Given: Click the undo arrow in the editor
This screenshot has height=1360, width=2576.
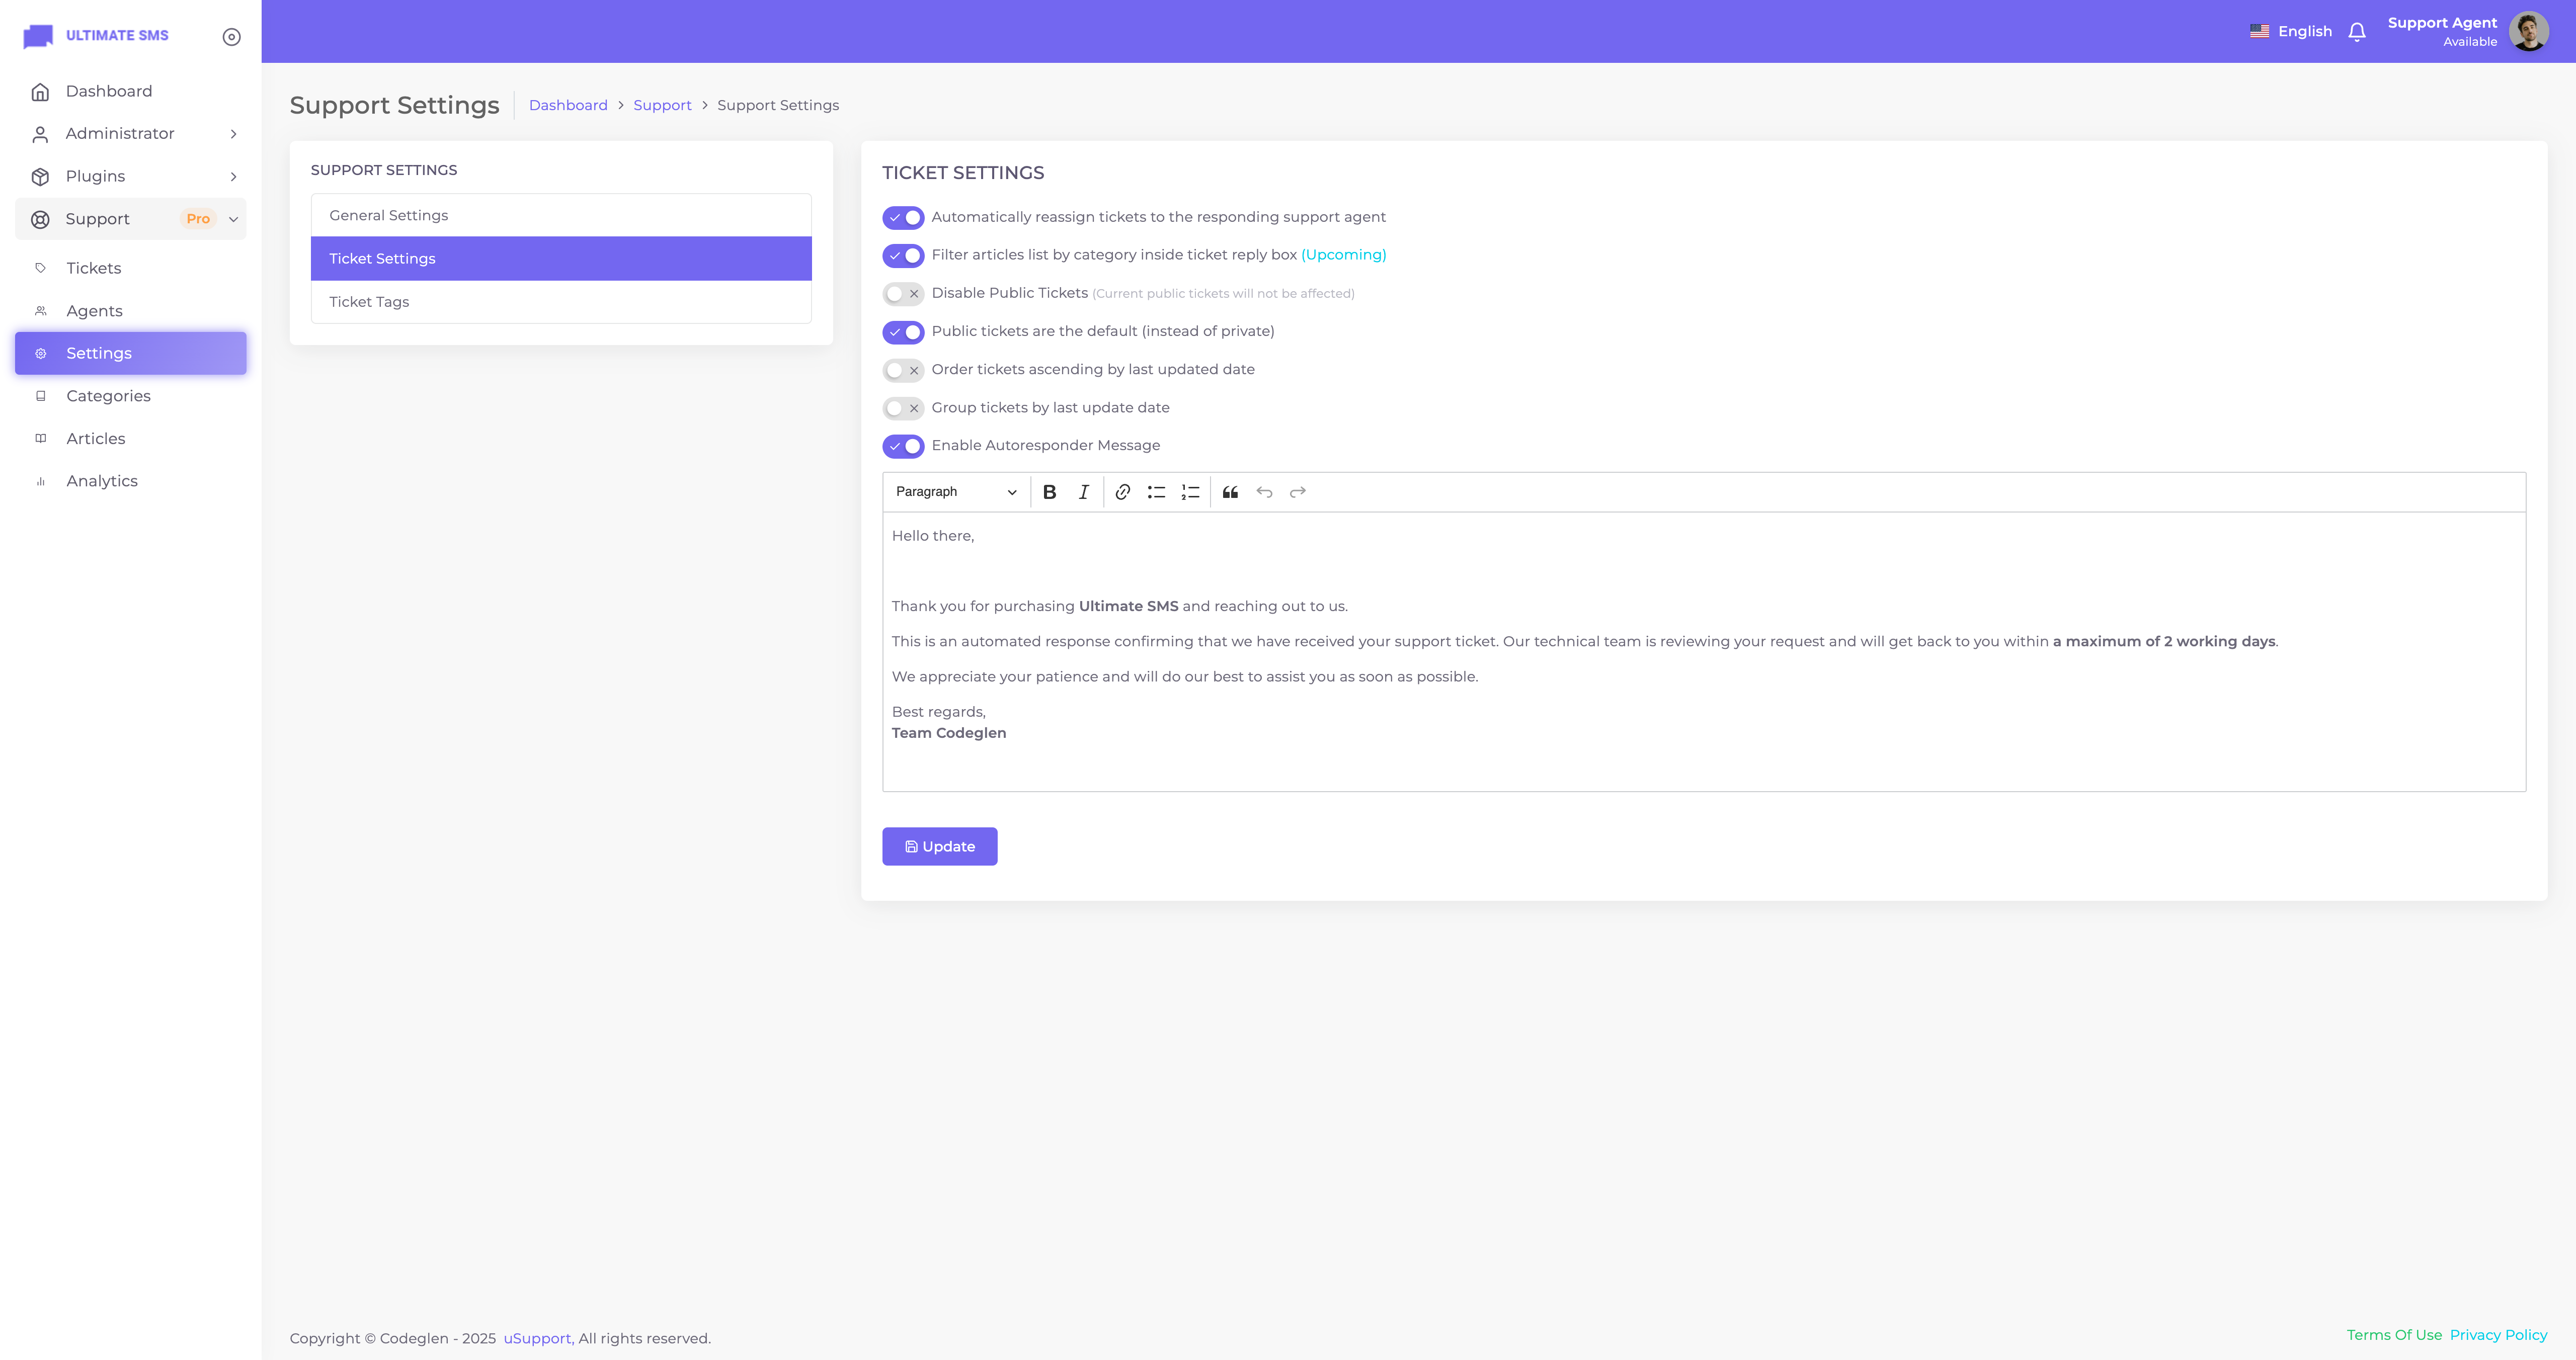Looking at the screenshot, I should click(x=1264, y=492).
